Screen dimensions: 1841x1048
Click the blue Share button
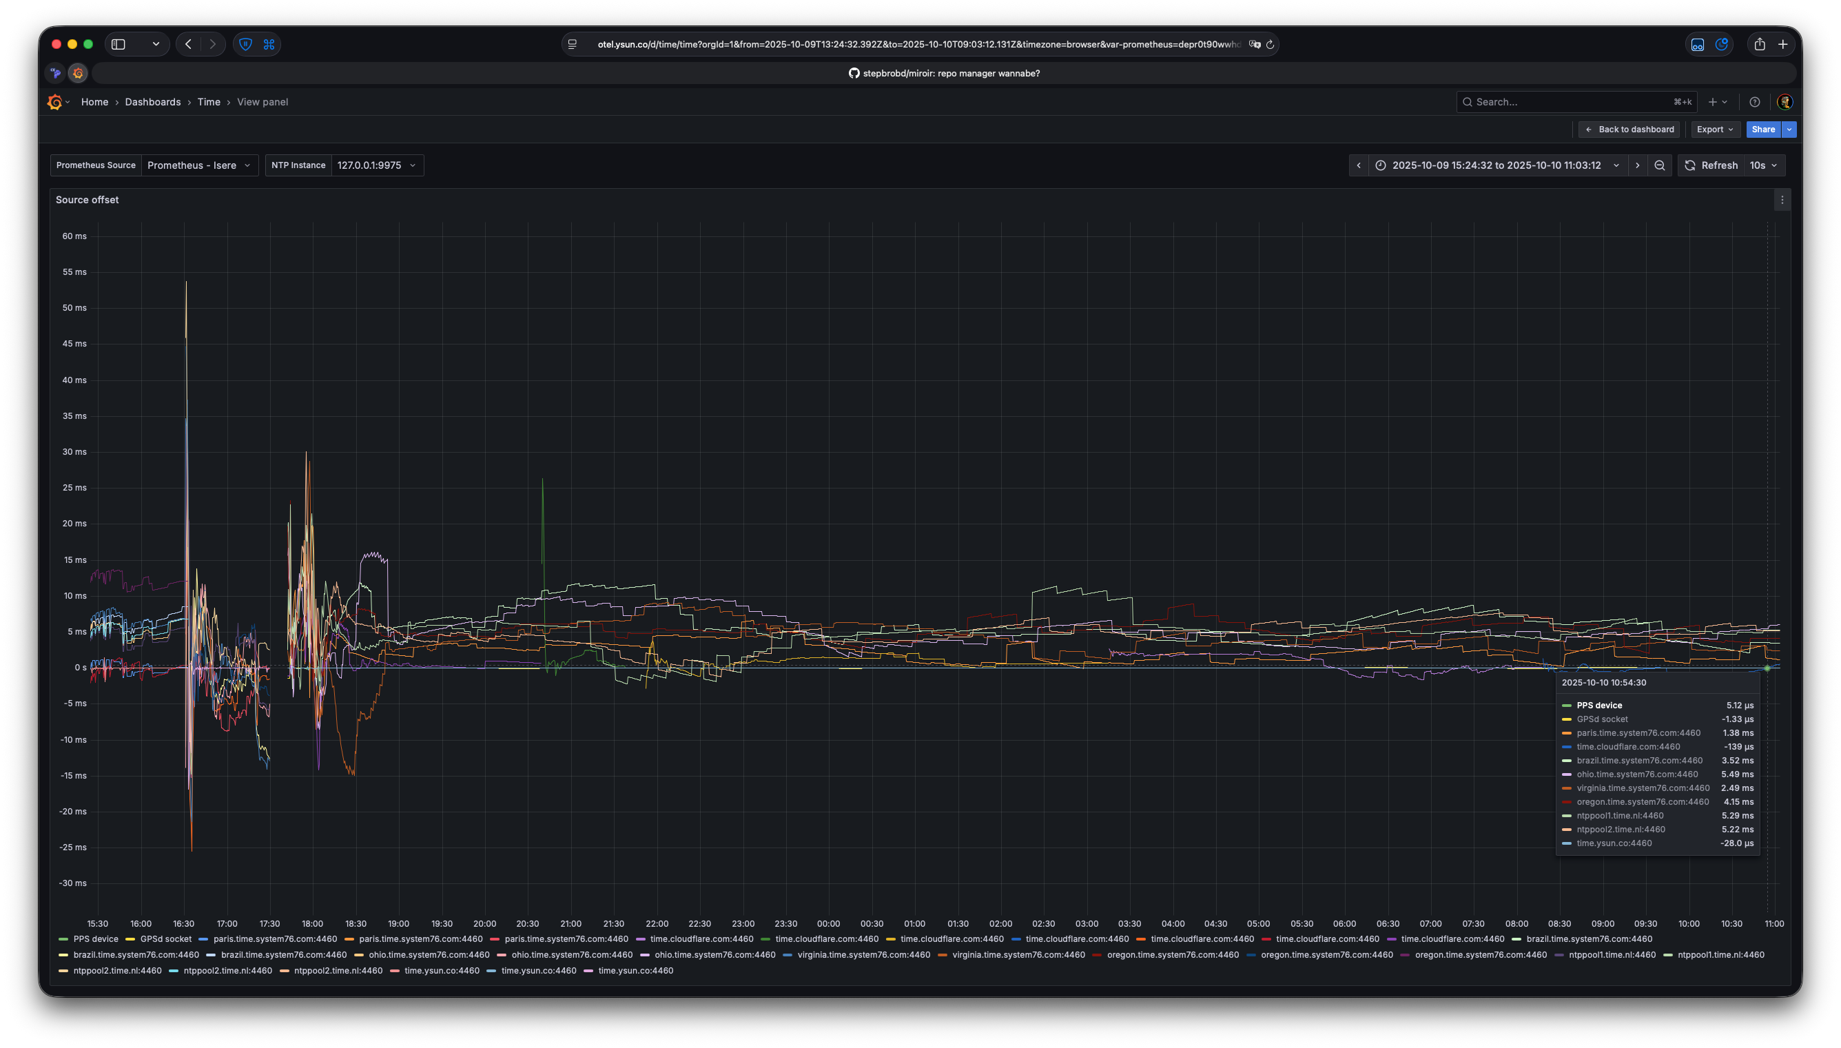point(1762,130)
